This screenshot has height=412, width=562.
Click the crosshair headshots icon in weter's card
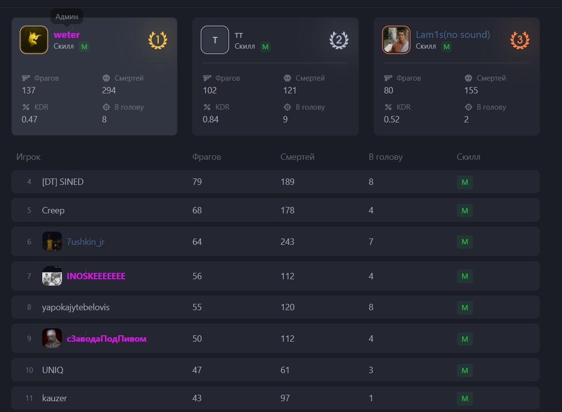[106, 107]
